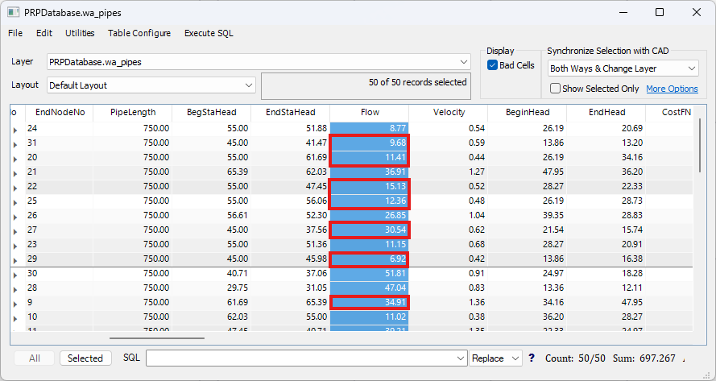716x381 pixels.
Task: Click the BegStaHead column header
Action: [212, 113]
